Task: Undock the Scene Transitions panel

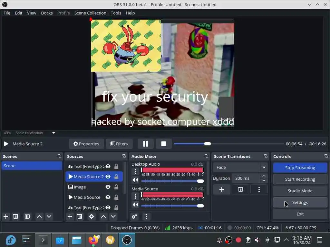Action: coord(266,156)
